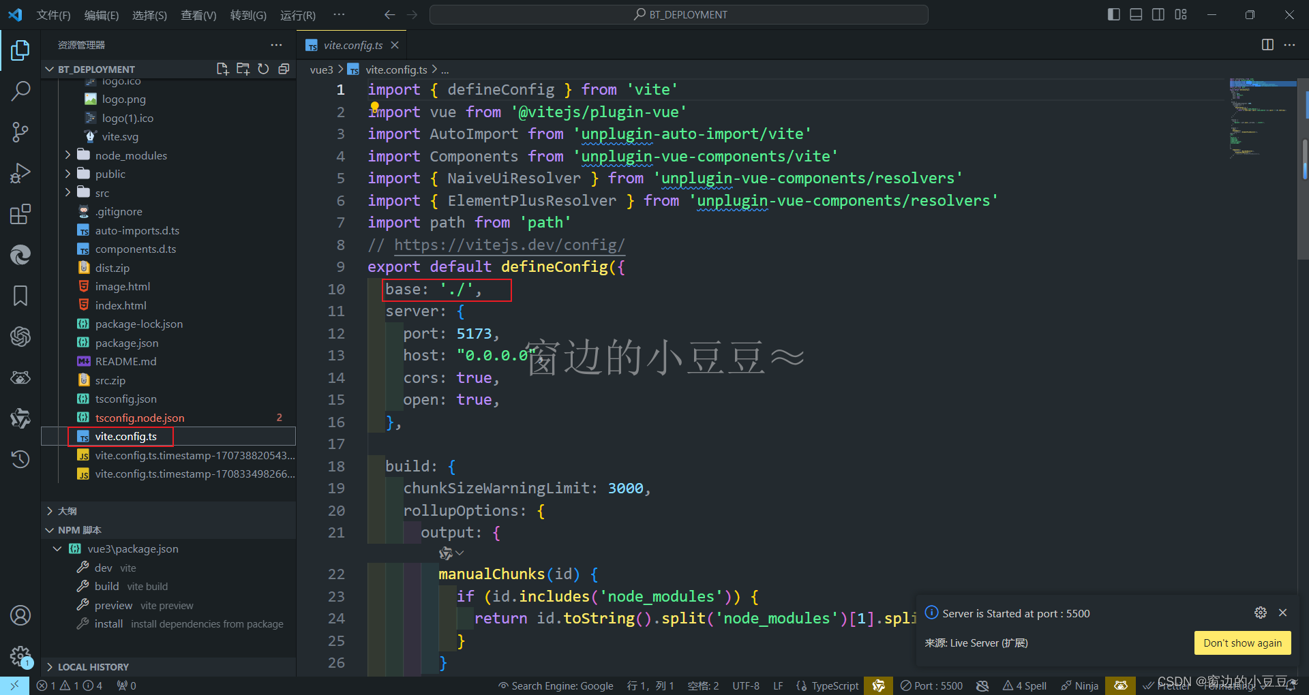
Task: Open the customize layout icon
Action: coord(1181,14)
